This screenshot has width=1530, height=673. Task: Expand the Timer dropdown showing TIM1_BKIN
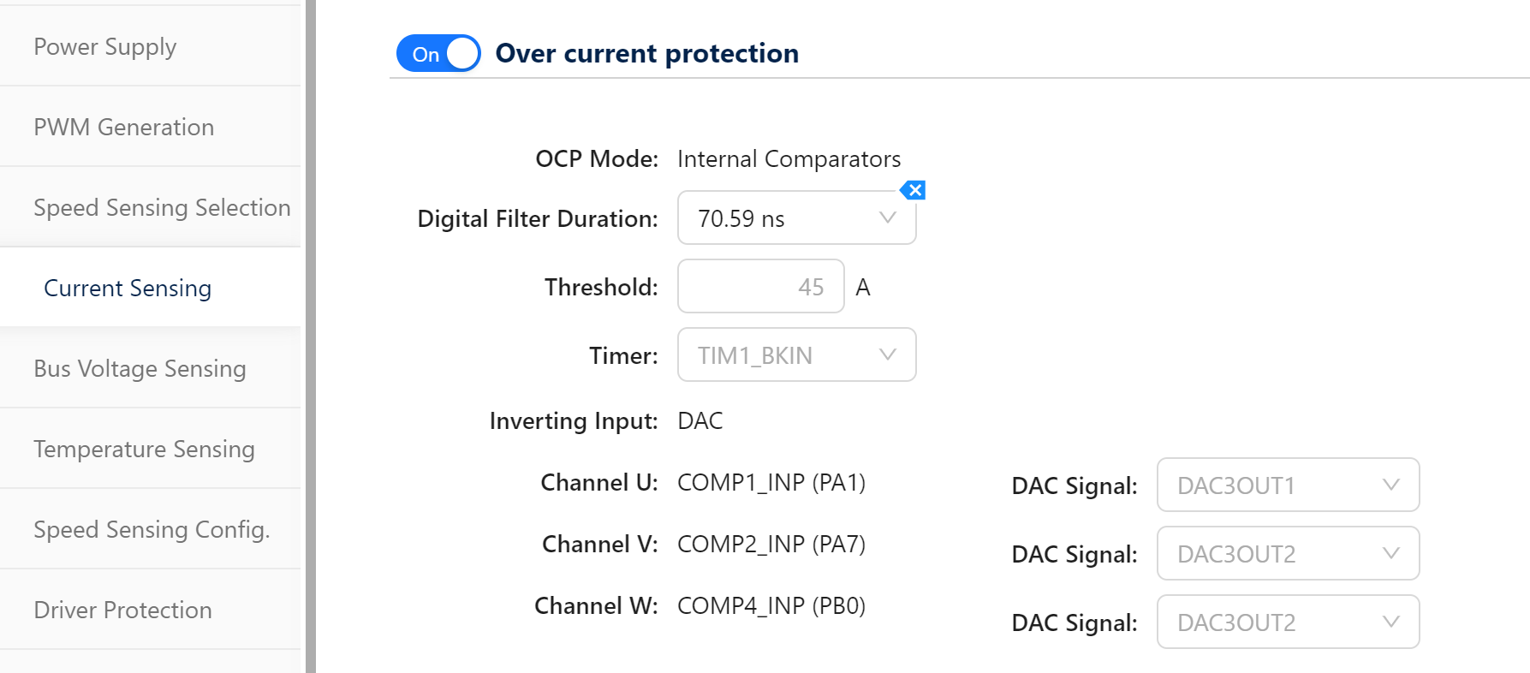coord(795,354)
